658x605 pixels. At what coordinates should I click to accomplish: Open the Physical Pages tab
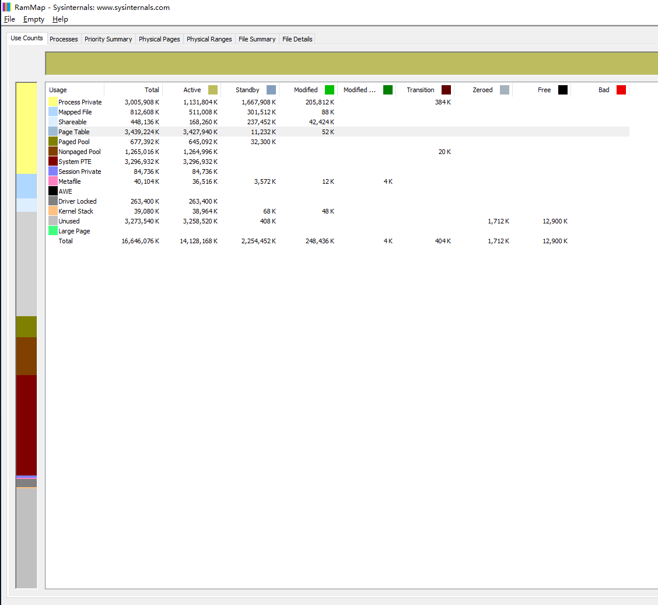[x=159, y=39]
